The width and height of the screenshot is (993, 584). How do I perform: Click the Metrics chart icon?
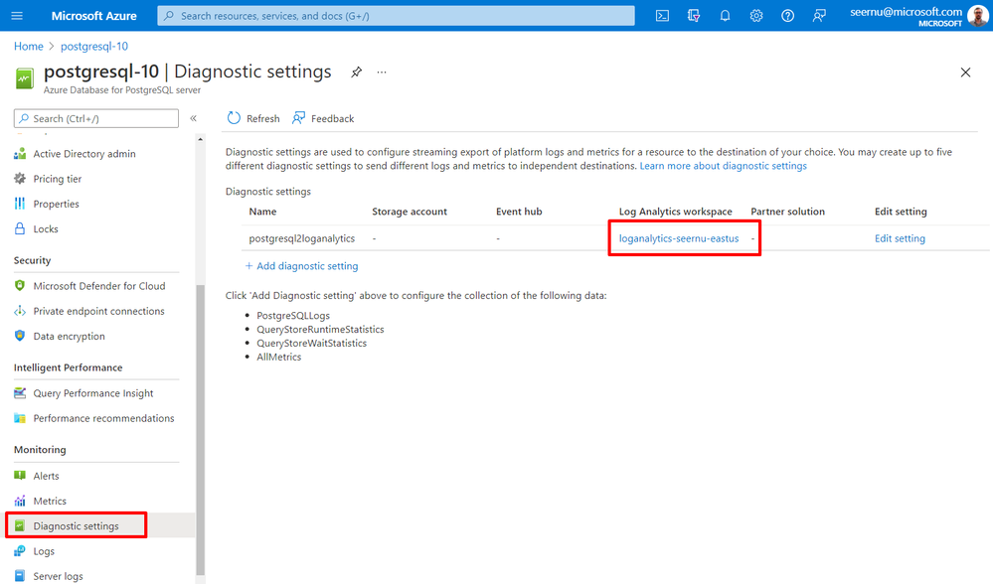20,501
